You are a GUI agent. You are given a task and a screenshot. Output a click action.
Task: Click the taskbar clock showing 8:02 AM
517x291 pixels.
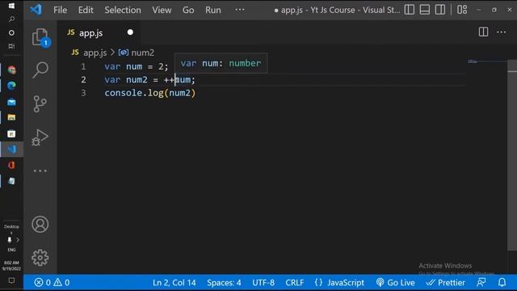point(11,266)
